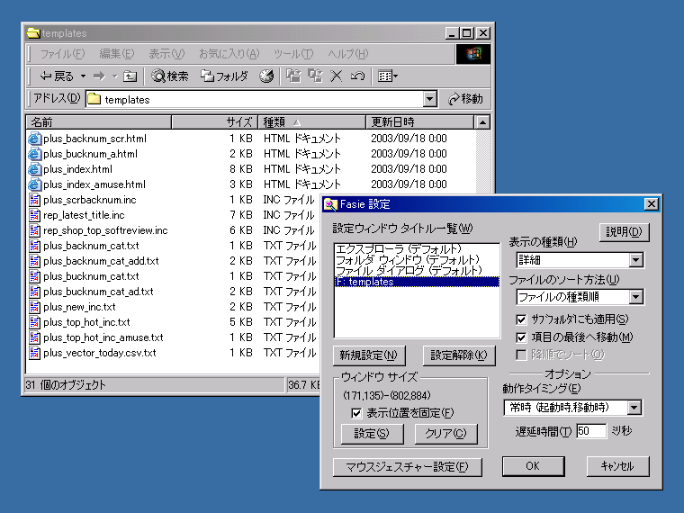684x513 pixels.
Task: Select the plus_bucknum_cat_ad.txt file icon
Action: click(34, 292)
